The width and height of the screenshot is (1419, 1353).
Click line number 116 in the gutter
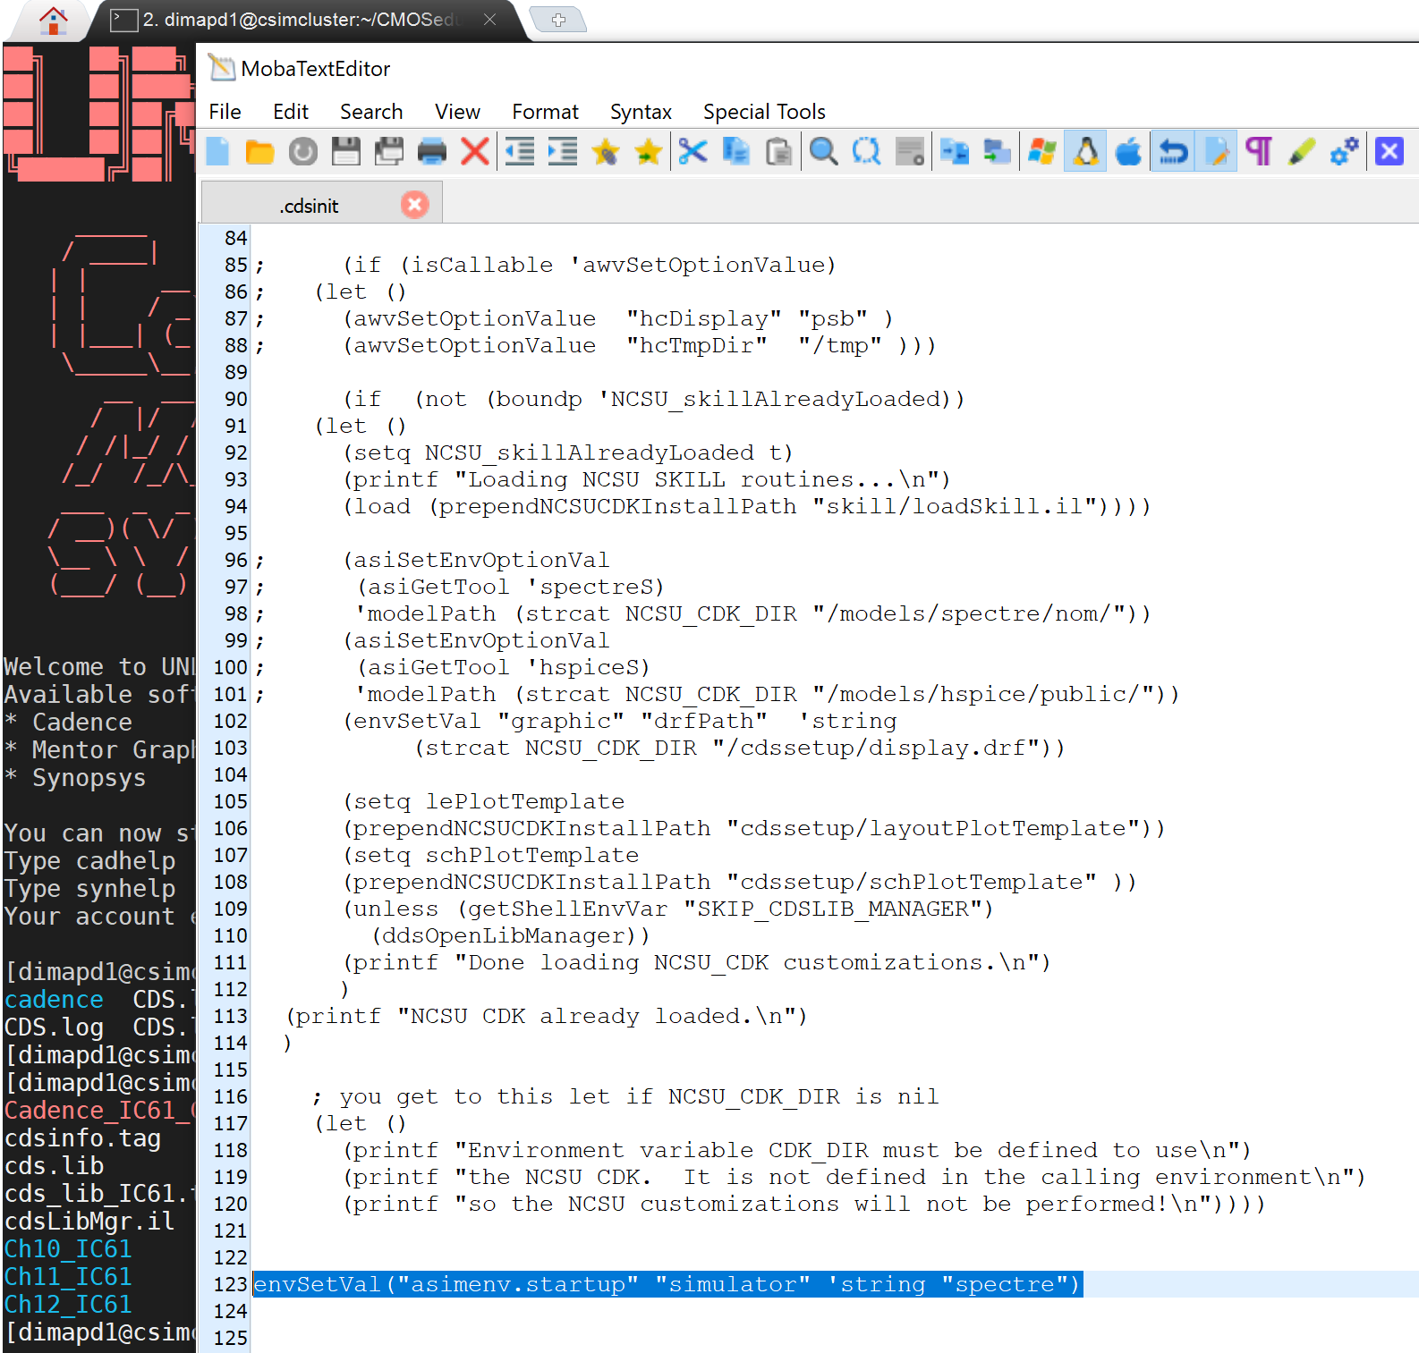(230, 1096)
